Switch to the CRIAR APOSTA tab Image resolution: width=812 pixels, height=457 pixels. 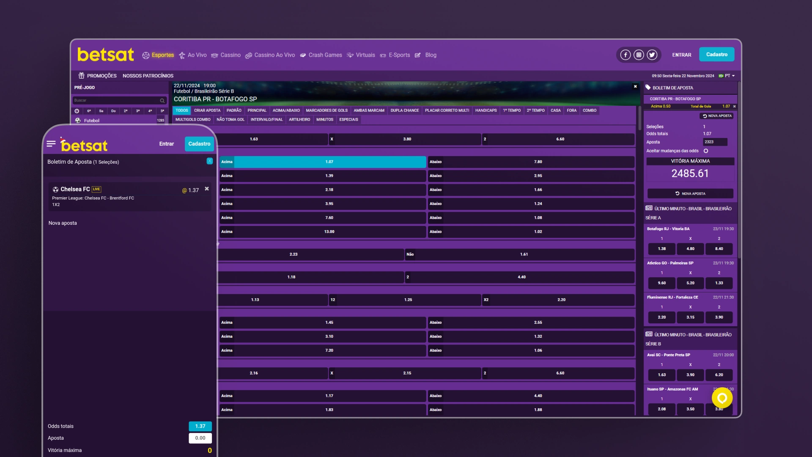point(207,110)
